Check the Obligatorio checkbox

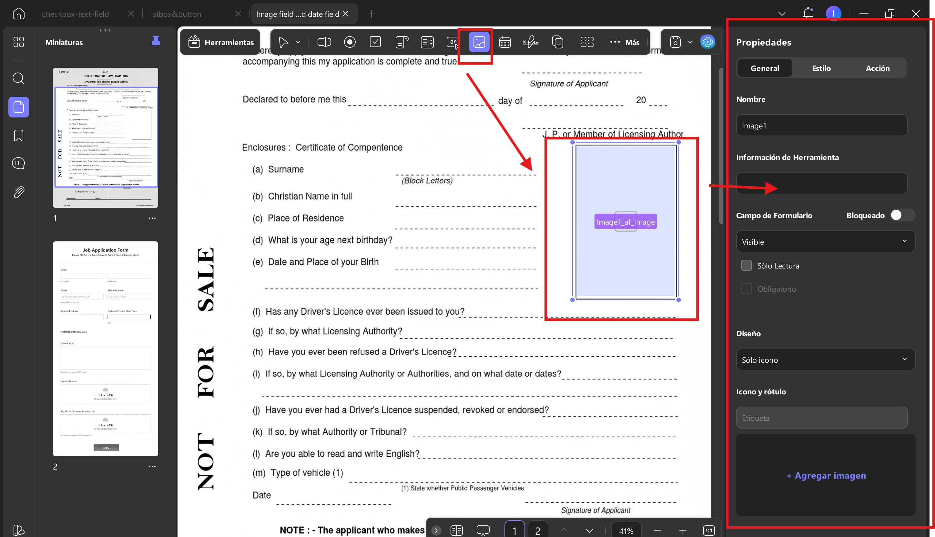746,289
